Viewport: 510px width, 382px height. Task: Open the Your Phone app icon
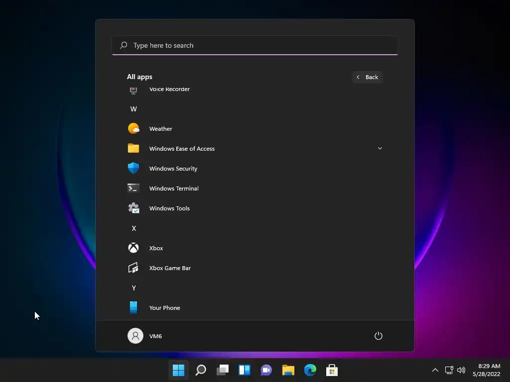coord(133,307)
